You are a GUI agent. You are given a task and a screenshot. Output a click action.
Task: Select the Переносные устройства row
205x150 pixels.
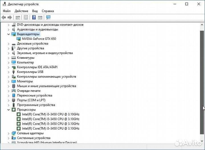pyautogui.click(x=34, y=95)
